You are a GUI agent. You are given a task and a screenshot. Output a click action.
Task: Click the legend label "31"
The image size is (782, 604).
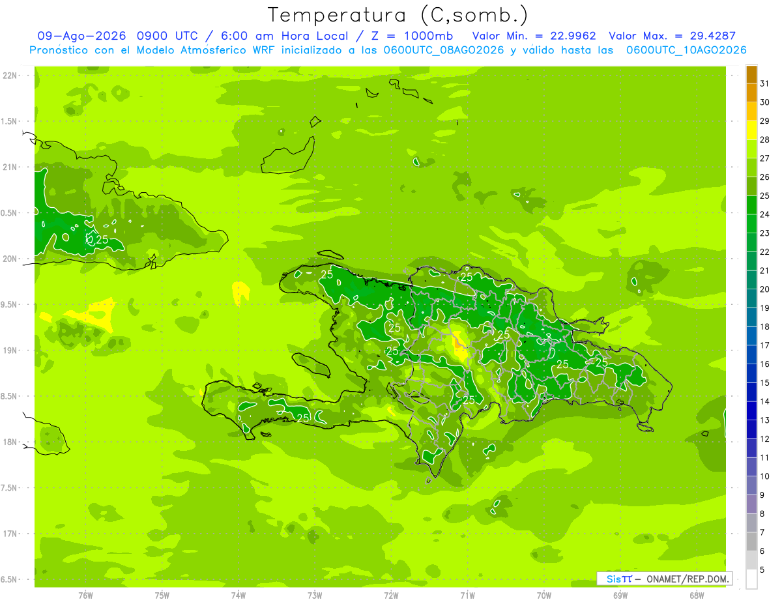[765, 83]
